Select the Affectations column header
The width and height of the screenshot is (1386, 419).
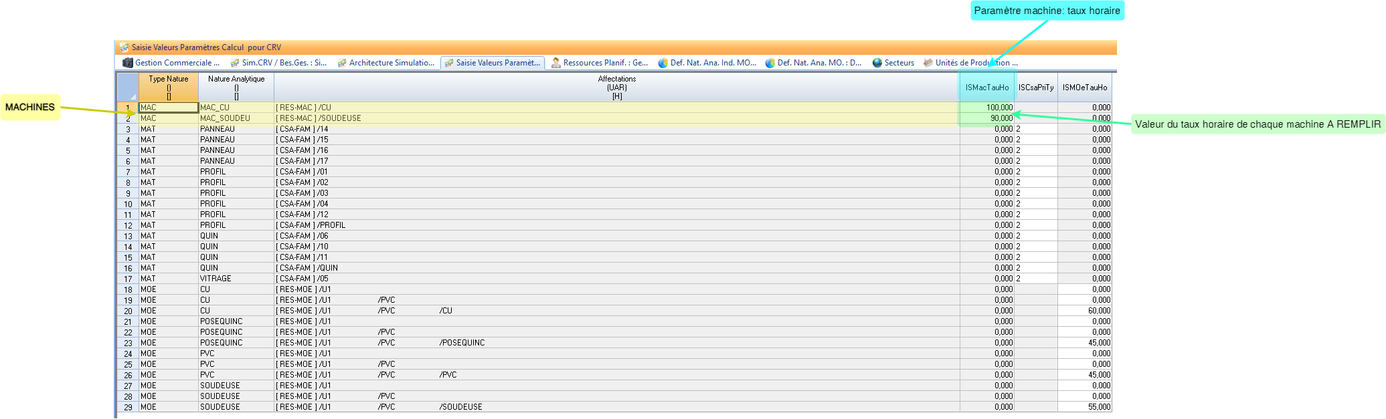point(616,87)
